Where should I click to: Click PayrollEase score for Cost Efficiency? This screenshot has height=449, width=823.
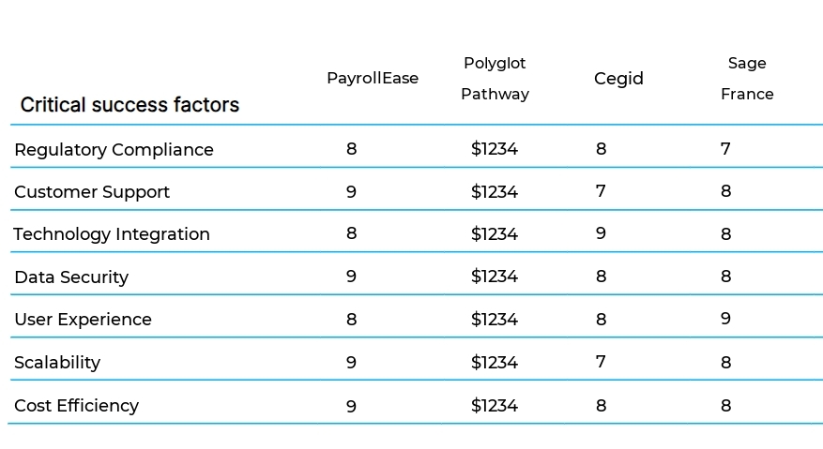351,406
